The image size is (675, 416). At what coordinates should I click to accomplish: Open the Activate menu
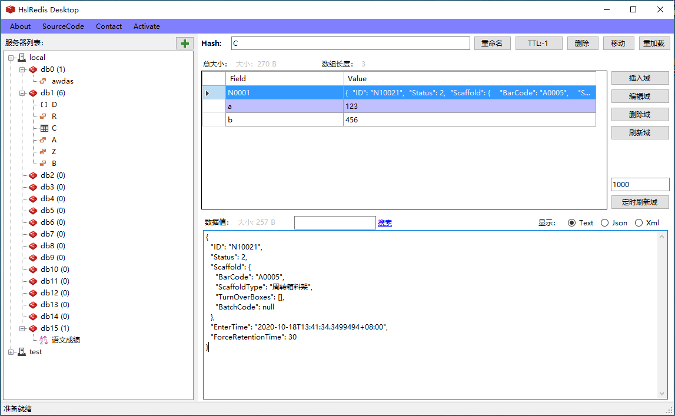pyautogui.click(x=147, y=26)
